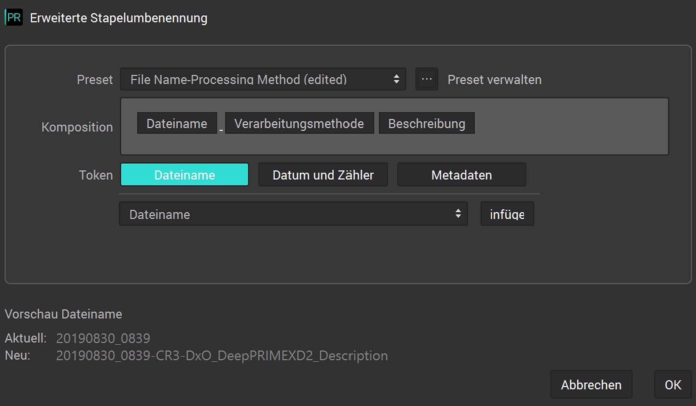Select the Beschreibung token in composition

(x=427, y=123)
